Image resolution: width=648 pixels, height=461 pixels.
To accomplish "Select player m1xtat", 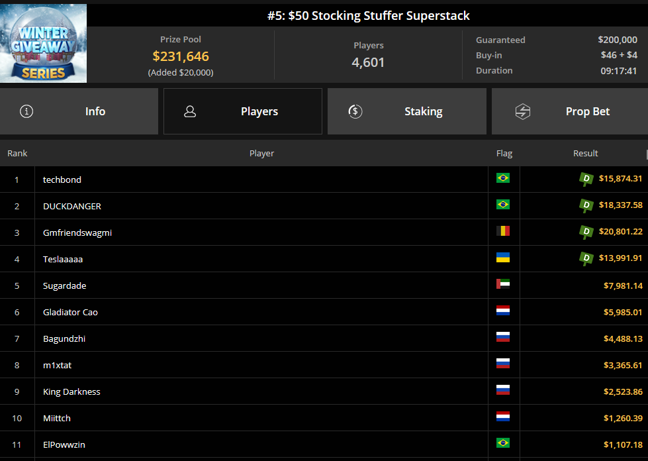I will coord(57,365).
